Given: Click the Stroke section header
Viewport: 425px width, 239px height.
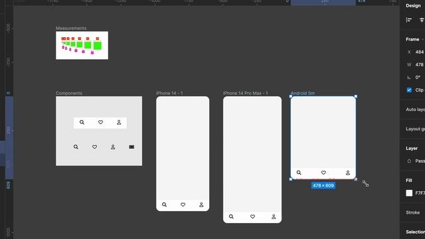Looking at the screenshot, I should tap(413, 212).
